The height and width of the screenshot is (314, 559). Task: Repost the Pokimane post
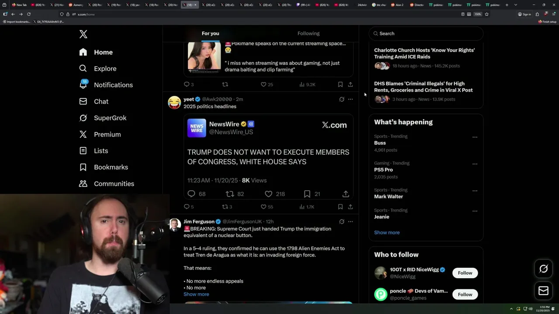click(x=225, y=85)
